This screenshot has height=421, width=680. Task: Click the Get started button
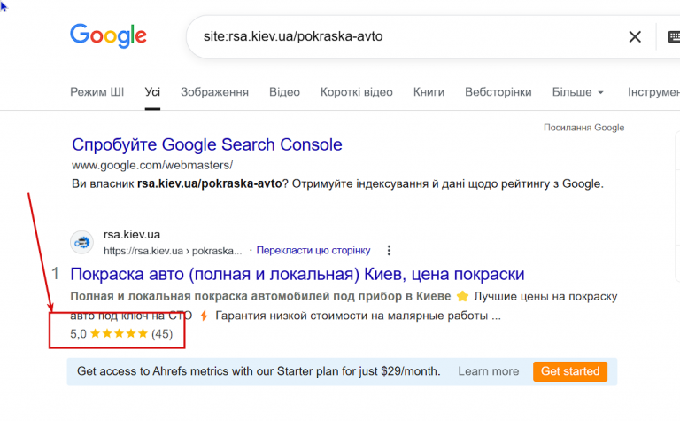[x=570, y=371]
